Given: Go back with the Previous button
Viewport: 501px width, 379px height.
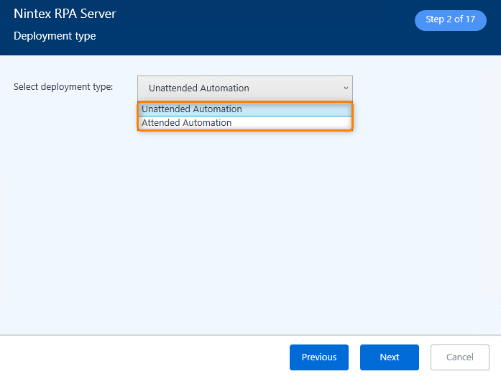Looking at the screenshot, I should pos(318,357).
